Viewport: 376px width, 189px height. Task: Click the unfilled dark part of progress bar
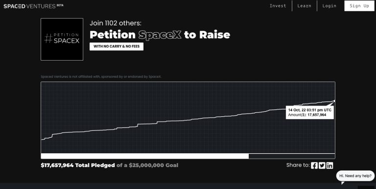coord(292,156)
